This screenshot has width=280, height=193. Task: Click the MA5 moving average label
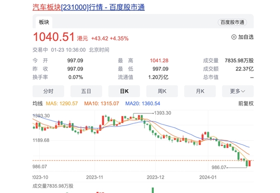tap(62, 104)
